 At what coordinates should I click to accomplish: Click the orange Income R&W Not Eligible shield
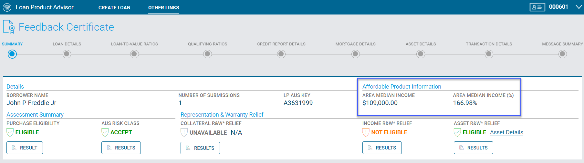[366, 132]
